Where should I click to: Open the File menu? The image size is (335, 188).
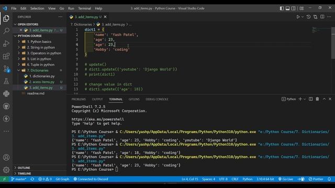click(x=14, y=8)
